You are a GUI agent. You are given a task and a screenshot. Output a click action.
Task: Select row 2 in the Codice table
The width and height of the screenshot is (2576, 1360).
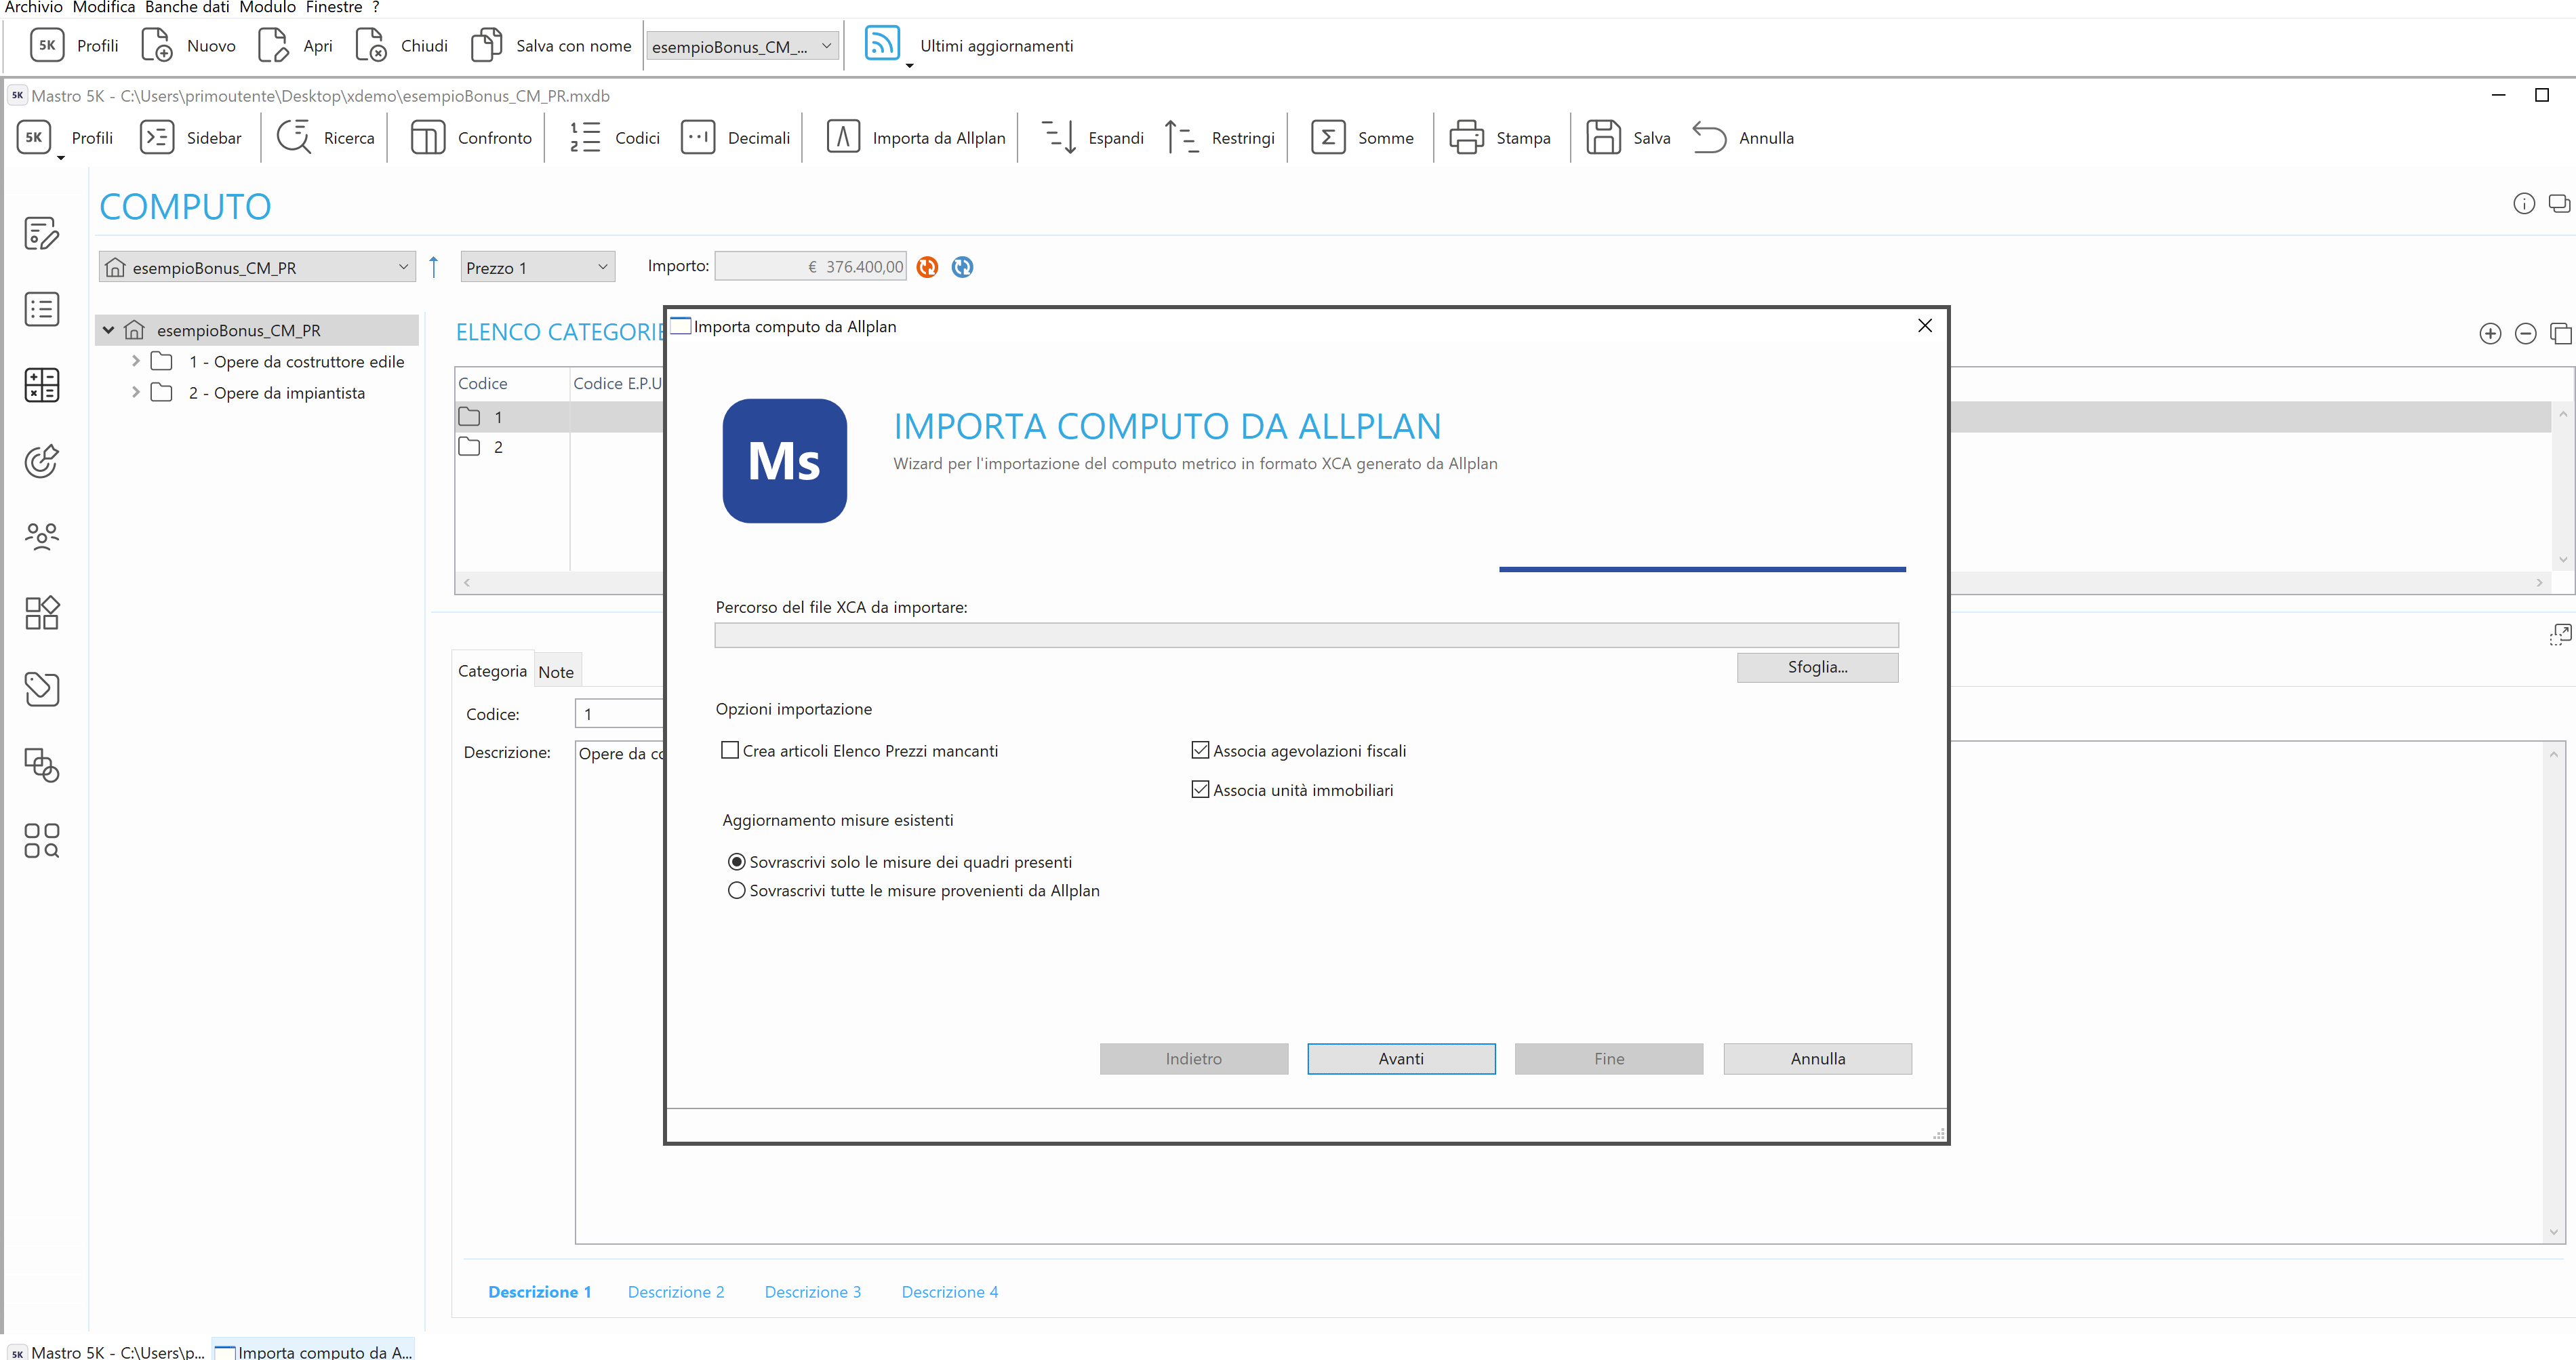tap(560, 447)
